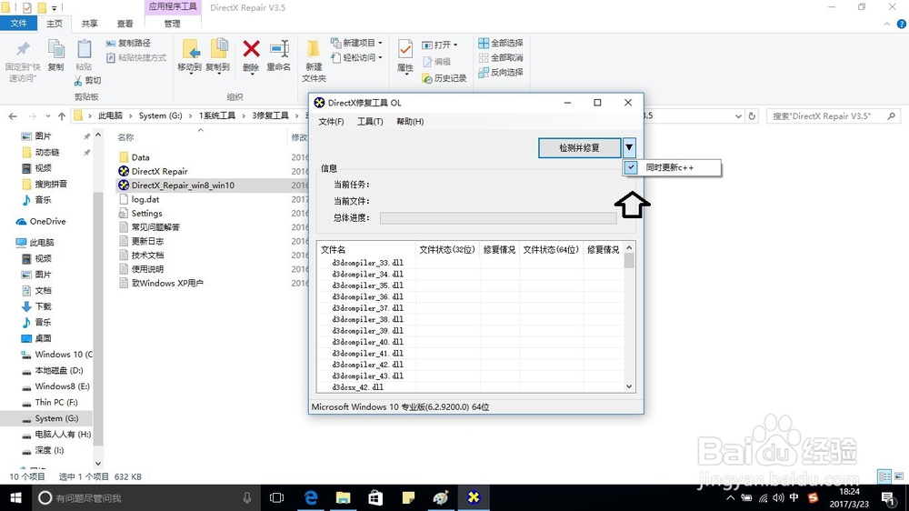This screenshot has width=909, height=511.
Task: Open the dropdown arrow next to 检测并修复
Action: pos(629,147)
